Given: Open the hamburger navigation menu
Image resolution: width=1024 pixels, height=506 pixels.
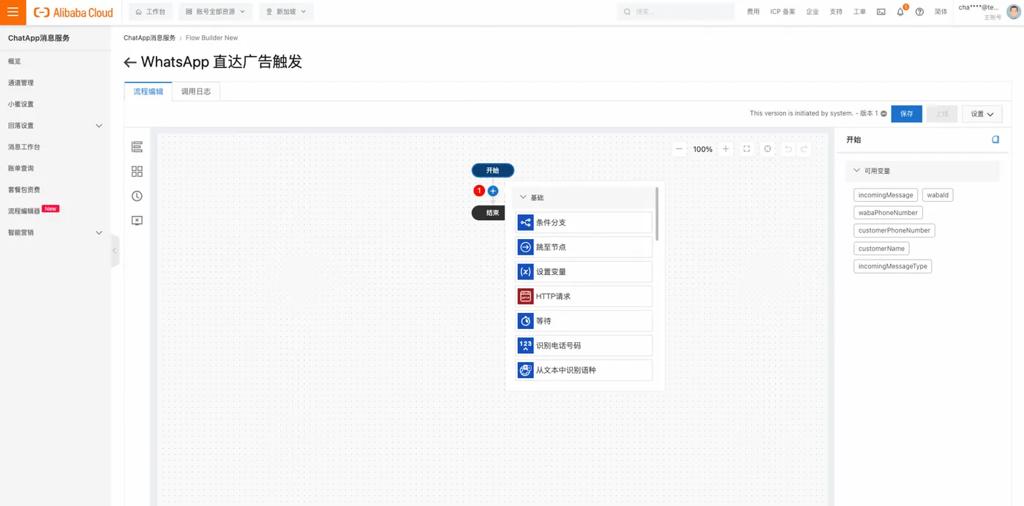Looking at the screenshot, I should 12,12.
